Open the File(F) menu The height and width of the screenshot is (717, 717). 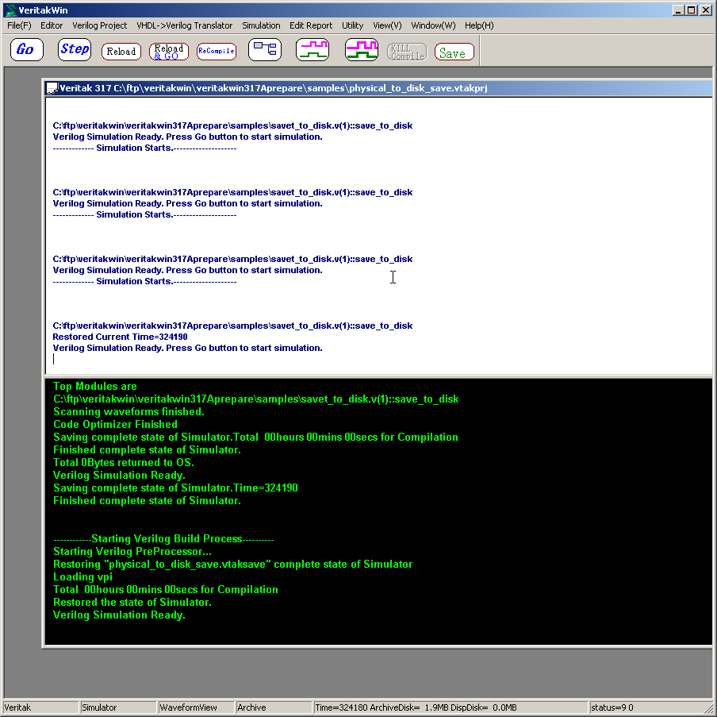pyautogui.click(x=19, y=25)
